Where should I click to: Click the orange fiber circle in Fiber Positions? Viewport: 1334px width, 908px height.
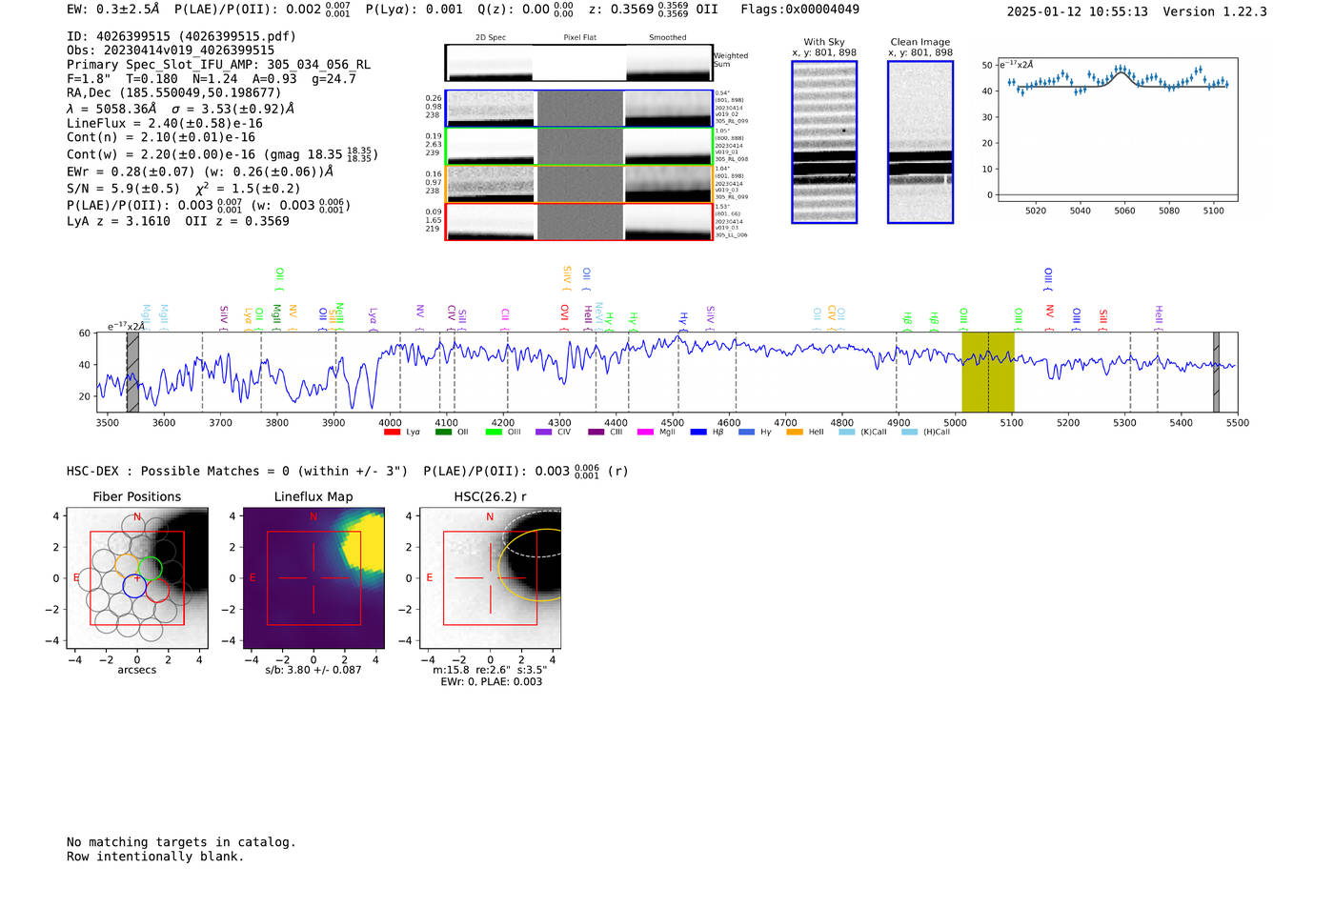(128, 565)
